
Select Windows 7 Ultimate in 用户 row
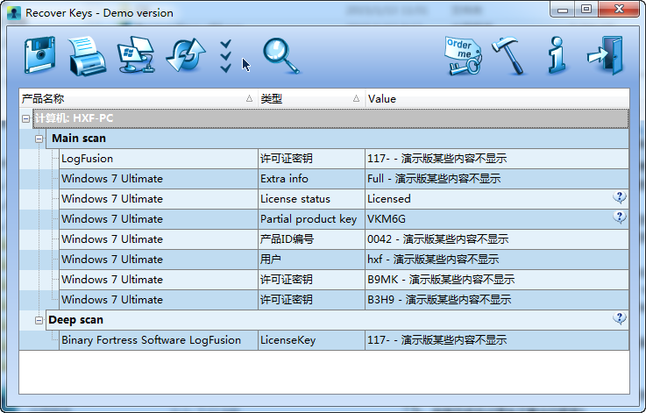point(159,260)
